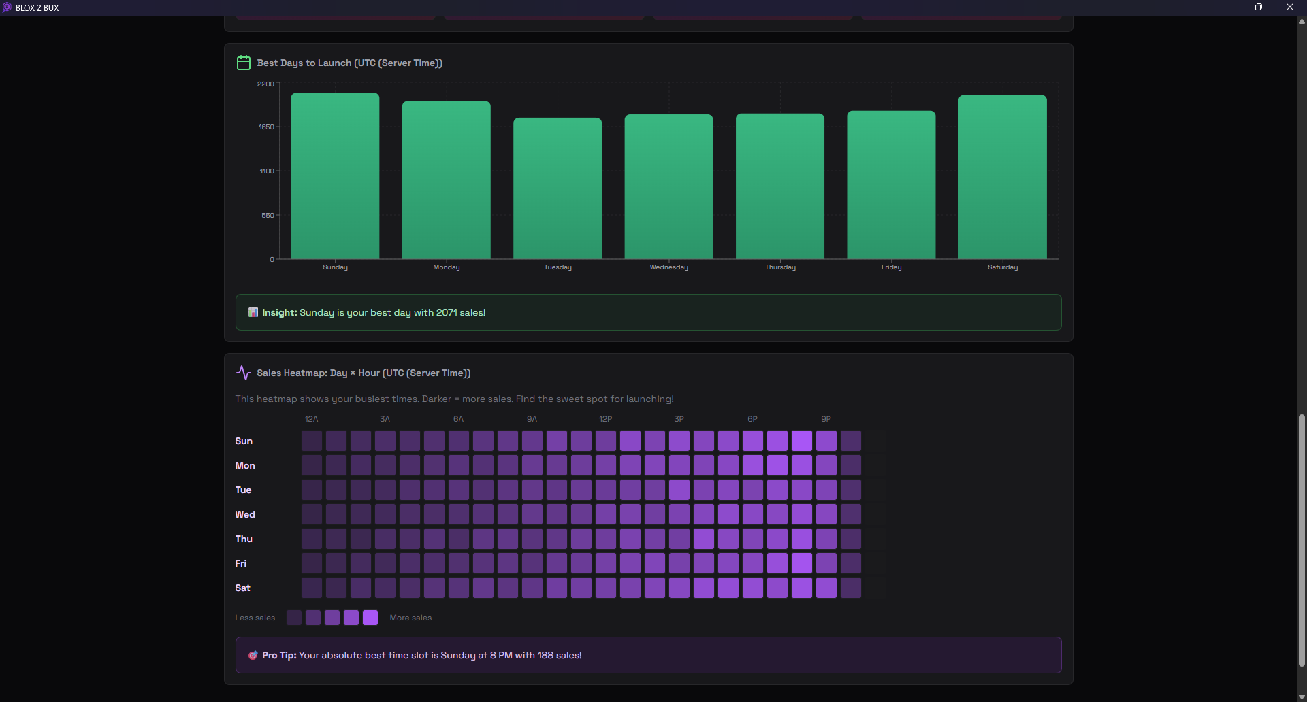1307x702 pixels.
Task: Click the 2200 value on the y-axis
Action: pyautogui.click(x=265, y=84)
